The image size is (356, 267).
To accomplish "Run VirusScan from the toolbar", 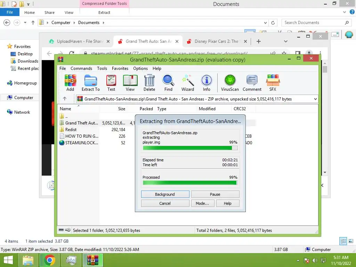I will coord(230,83).
